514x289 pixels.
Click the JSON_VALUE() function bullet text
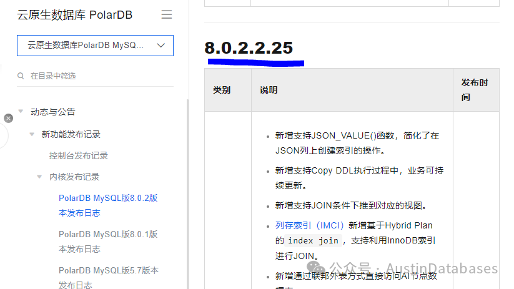pyautogui.click(x=357, y=143)
